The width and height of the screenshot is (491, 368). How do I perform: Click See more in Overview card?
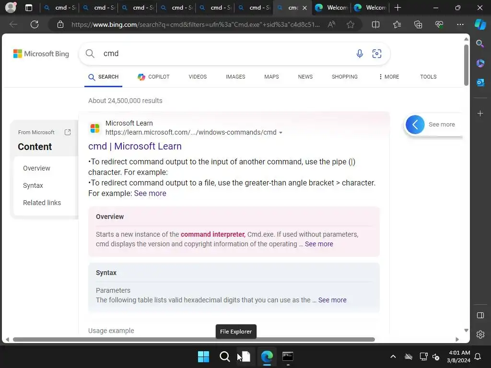coord(319,244)
